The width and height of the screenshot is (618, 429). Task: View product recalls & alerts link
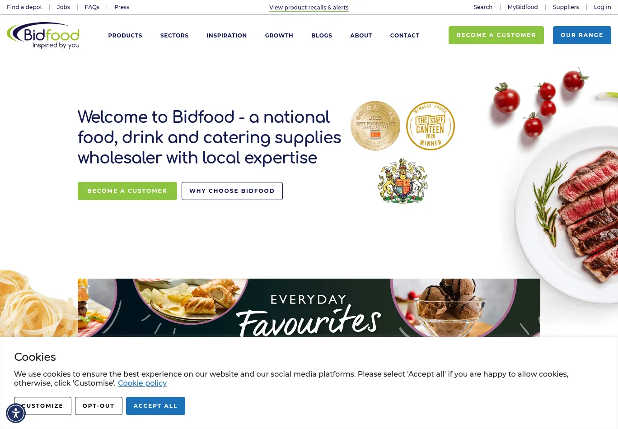pos(309,7)
